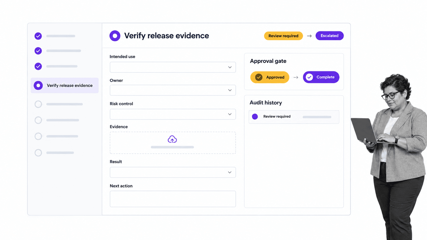Image resolution: width=427 pixels, height=240 pixels.
Task: Select the third pending step circle in sidebar
Action: pos(38,136)
